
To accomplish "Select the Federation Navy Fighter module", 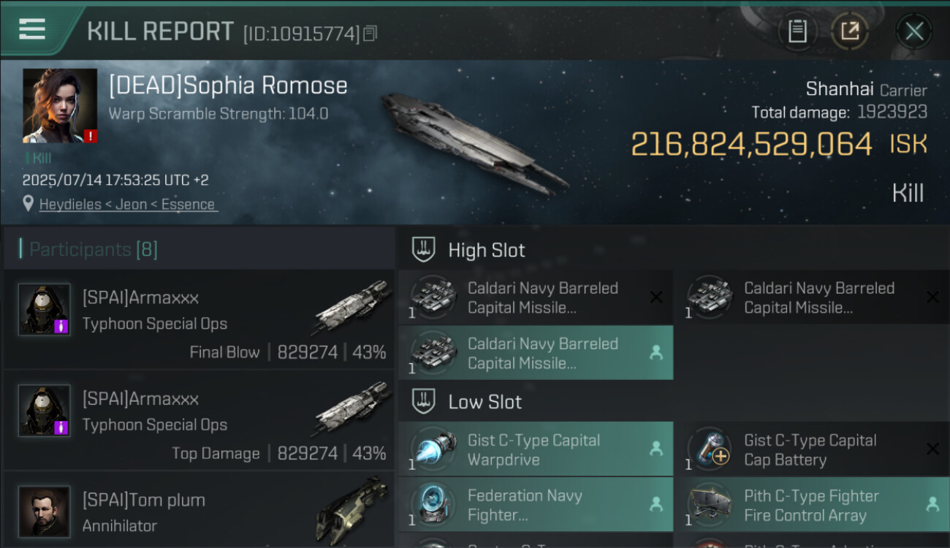I will [535, 505].
